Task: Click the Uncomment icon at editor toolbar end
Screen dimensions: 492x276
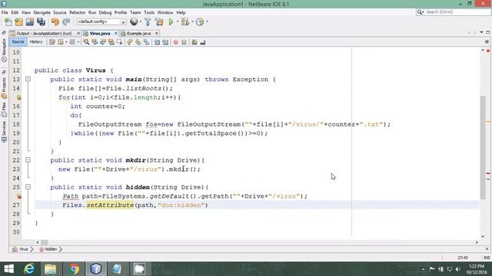Action: [x=203, y=42]
